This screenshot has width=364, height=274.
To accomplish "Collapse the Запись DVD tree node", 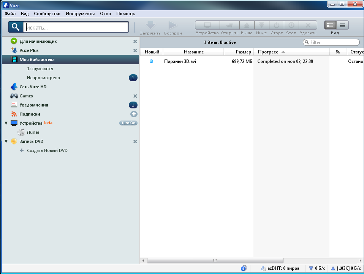I will 6,141.
